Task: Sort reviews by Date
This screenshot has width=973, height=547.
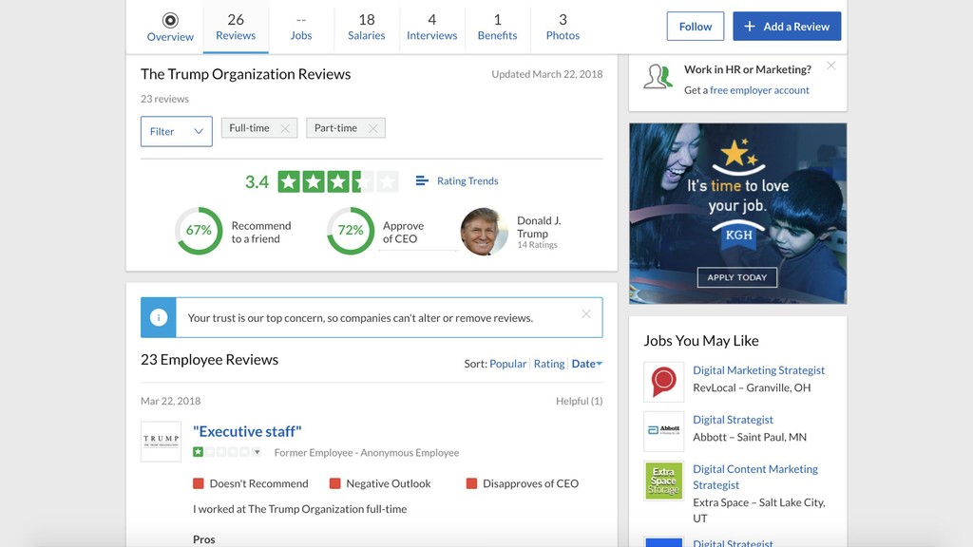Action: point(586,364)
